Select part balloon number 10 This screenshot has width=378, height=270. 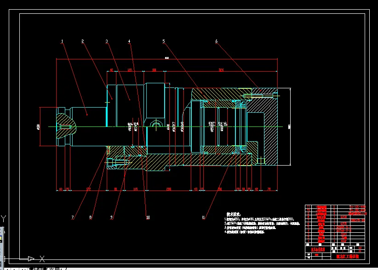tap(148, 217)
